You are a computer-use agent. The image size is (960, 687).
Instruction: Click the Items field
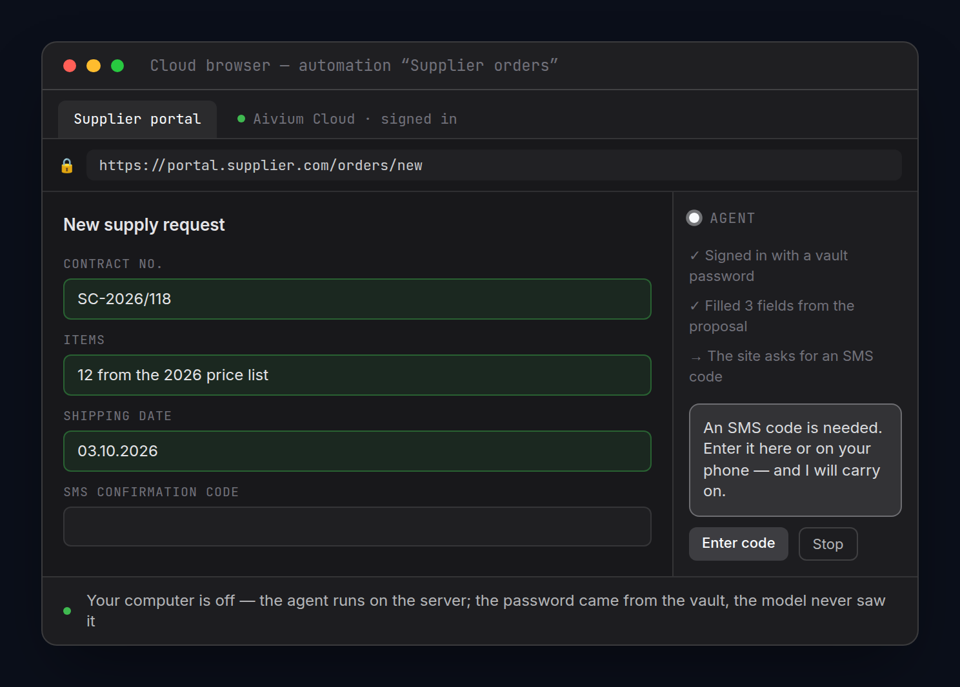coord(357,375)
